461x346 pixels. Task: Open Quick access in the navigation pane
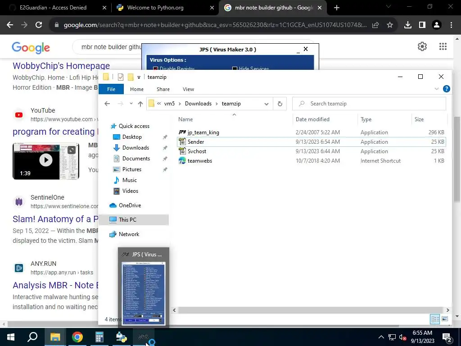pos(134,126)
